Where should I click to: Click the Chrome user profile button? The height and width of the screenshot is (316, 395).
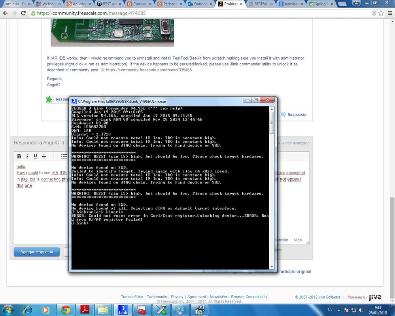coord(356,3)
